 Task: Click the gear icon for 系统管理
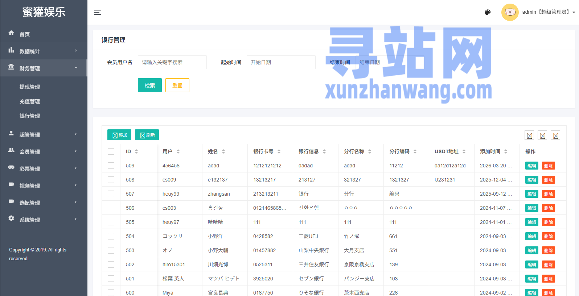coord(11,218)
